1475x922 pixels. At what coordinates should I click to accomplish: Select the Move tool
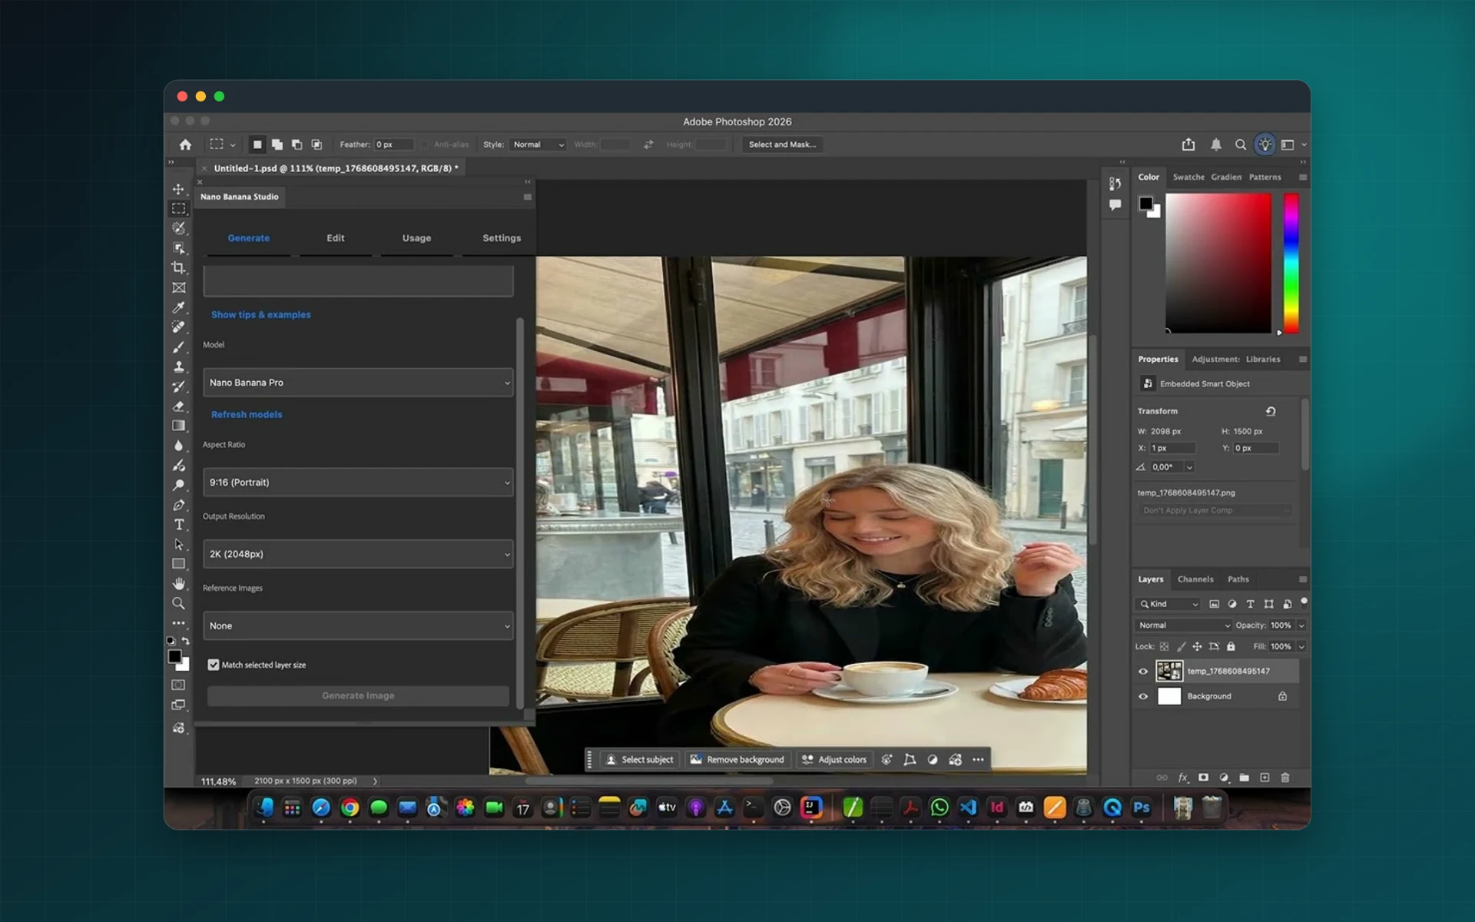178,189
